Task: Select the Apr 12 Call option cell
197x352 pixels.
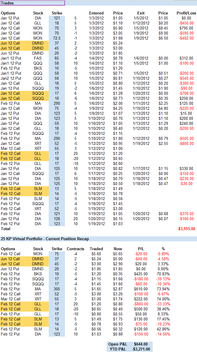Action: pos(10,28)
